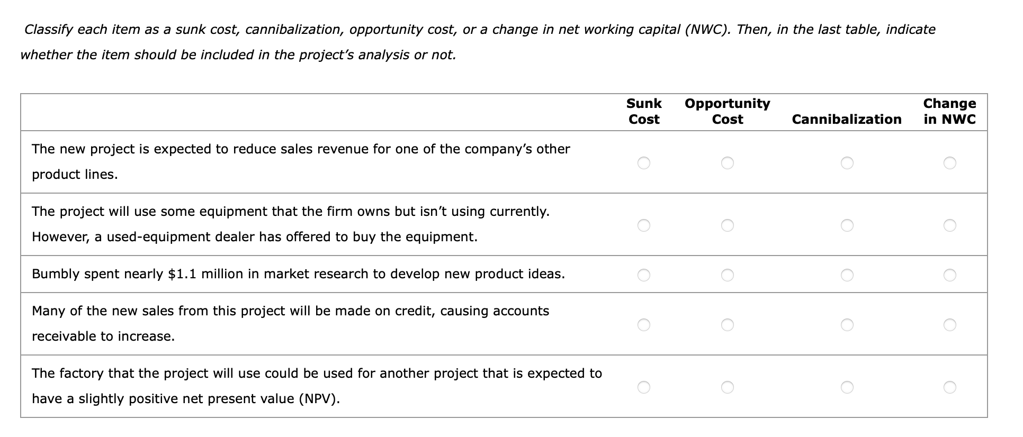Select Sunk Cost for unused equipment item

(645, 225)
